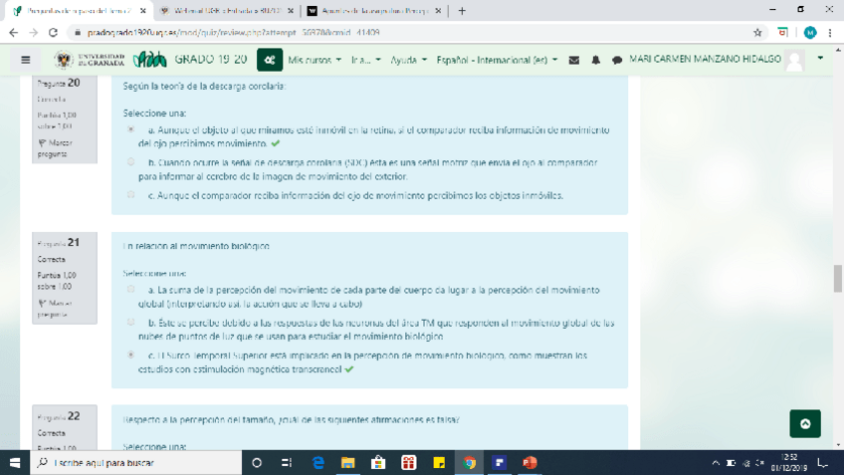Image resolution: width=844 pixels, height=475 pixels.
Task: Click the Windows taskbar search box
Action: [x=135, y=463]
